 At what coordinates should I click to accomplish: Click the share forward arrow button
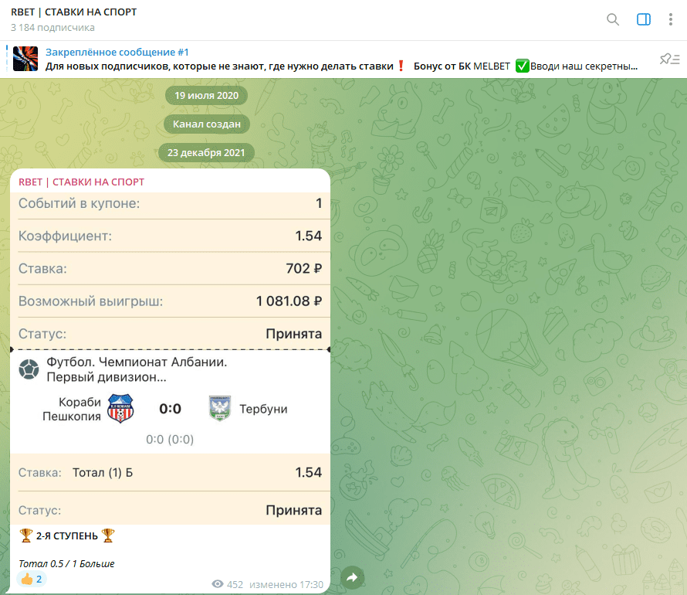(x=352, y=577)
